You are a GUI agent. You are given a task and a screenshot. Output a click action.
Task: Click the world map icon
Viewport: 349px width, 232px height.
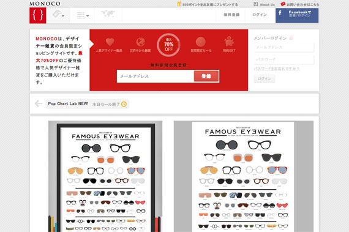[108, 14]
